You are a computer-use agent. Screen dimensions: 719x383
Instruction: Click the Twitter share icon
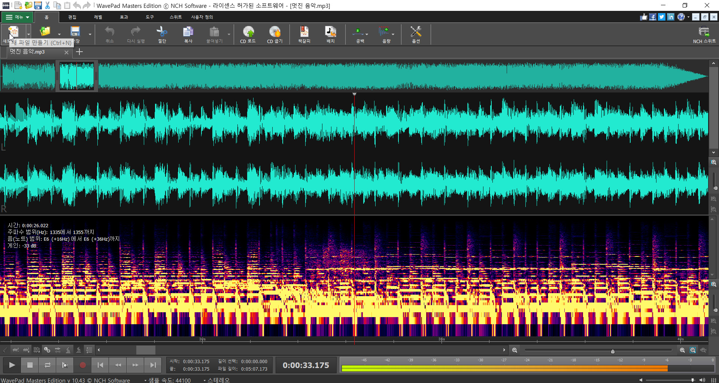click(x=662, y=17)
